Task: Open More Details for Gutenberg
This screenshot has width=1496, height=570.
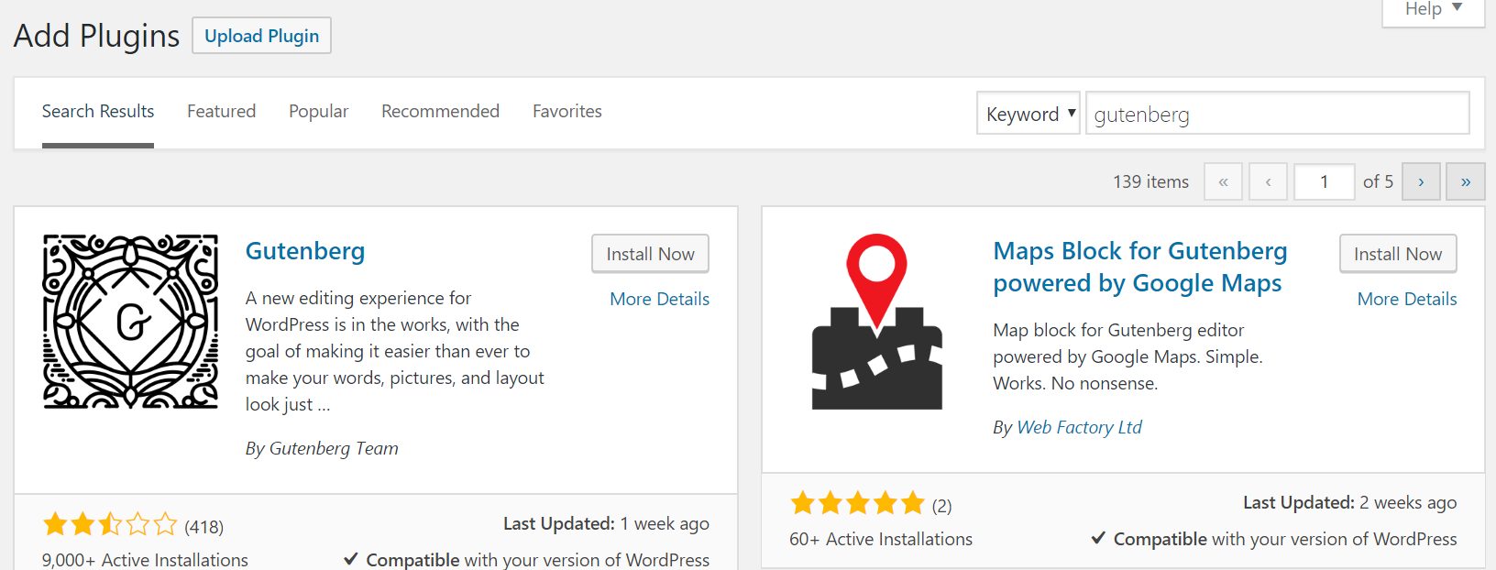Action: tap(660, 299)
